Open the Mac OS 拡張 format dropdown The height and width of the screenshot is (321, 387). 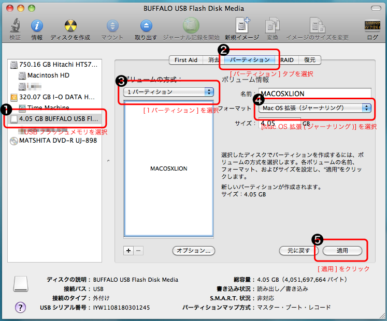tap(315, 108)
